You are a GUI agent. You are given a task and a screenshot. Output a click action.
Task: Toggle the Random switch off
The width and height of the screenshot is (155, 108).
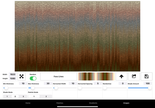[33, 79]
